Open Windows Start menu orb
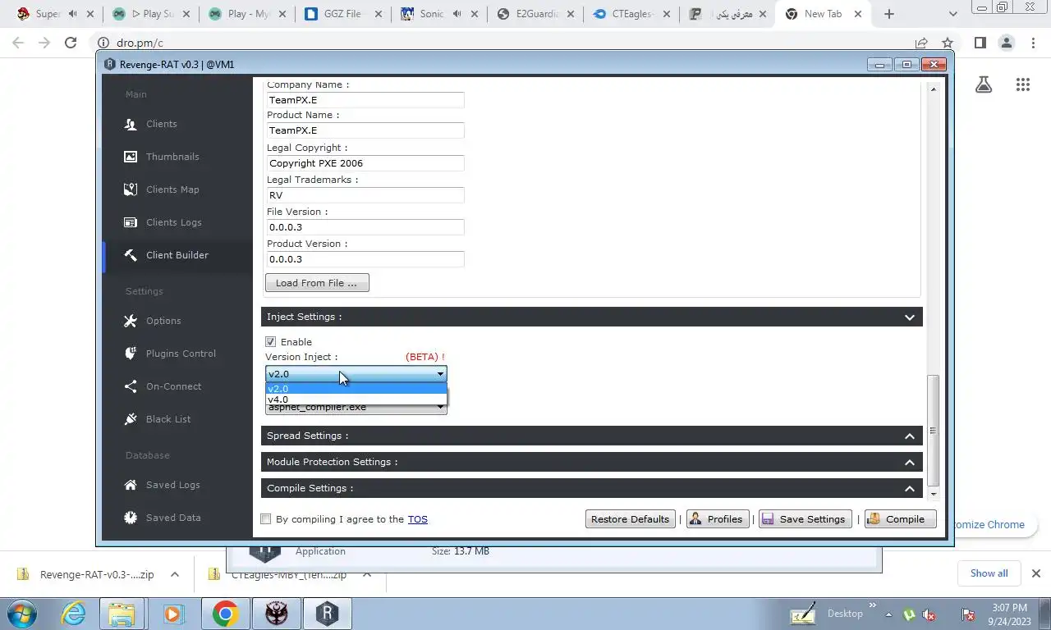The image size is (1051, 630). pyautogui.click(x=22, y=614)
